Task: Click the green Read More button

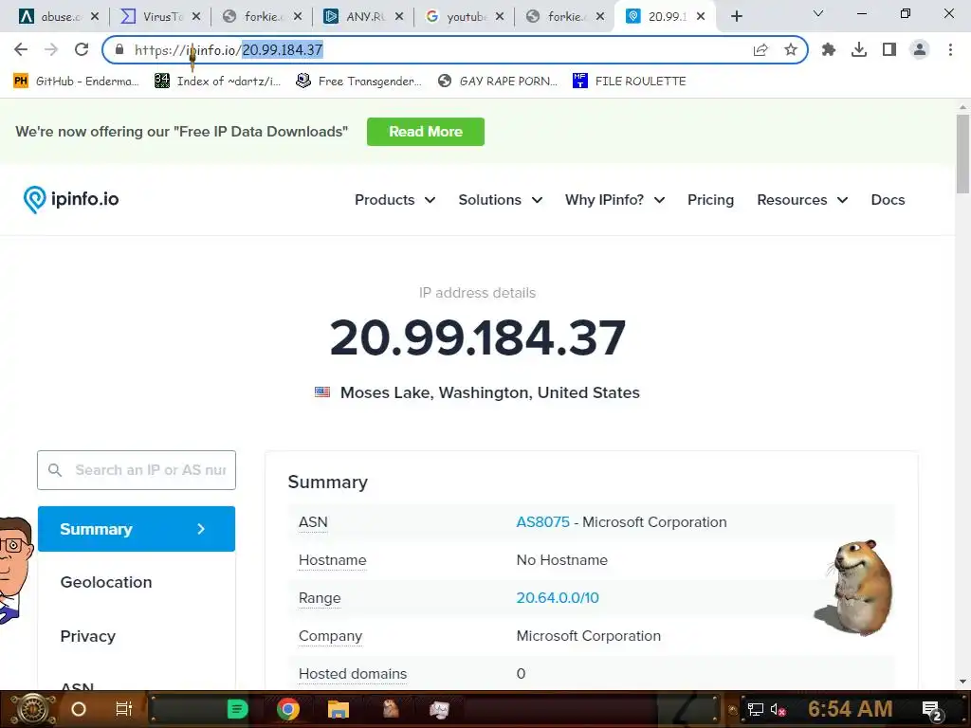Action: click(x=426, y=132)
